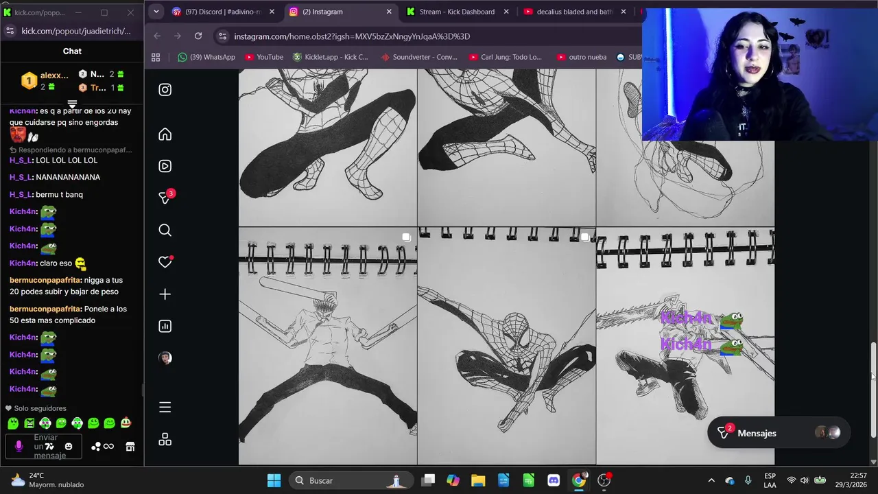Expand leaderboard collapse handle in chat
This screenshot has height=494, width=878.
click(72, 104)
